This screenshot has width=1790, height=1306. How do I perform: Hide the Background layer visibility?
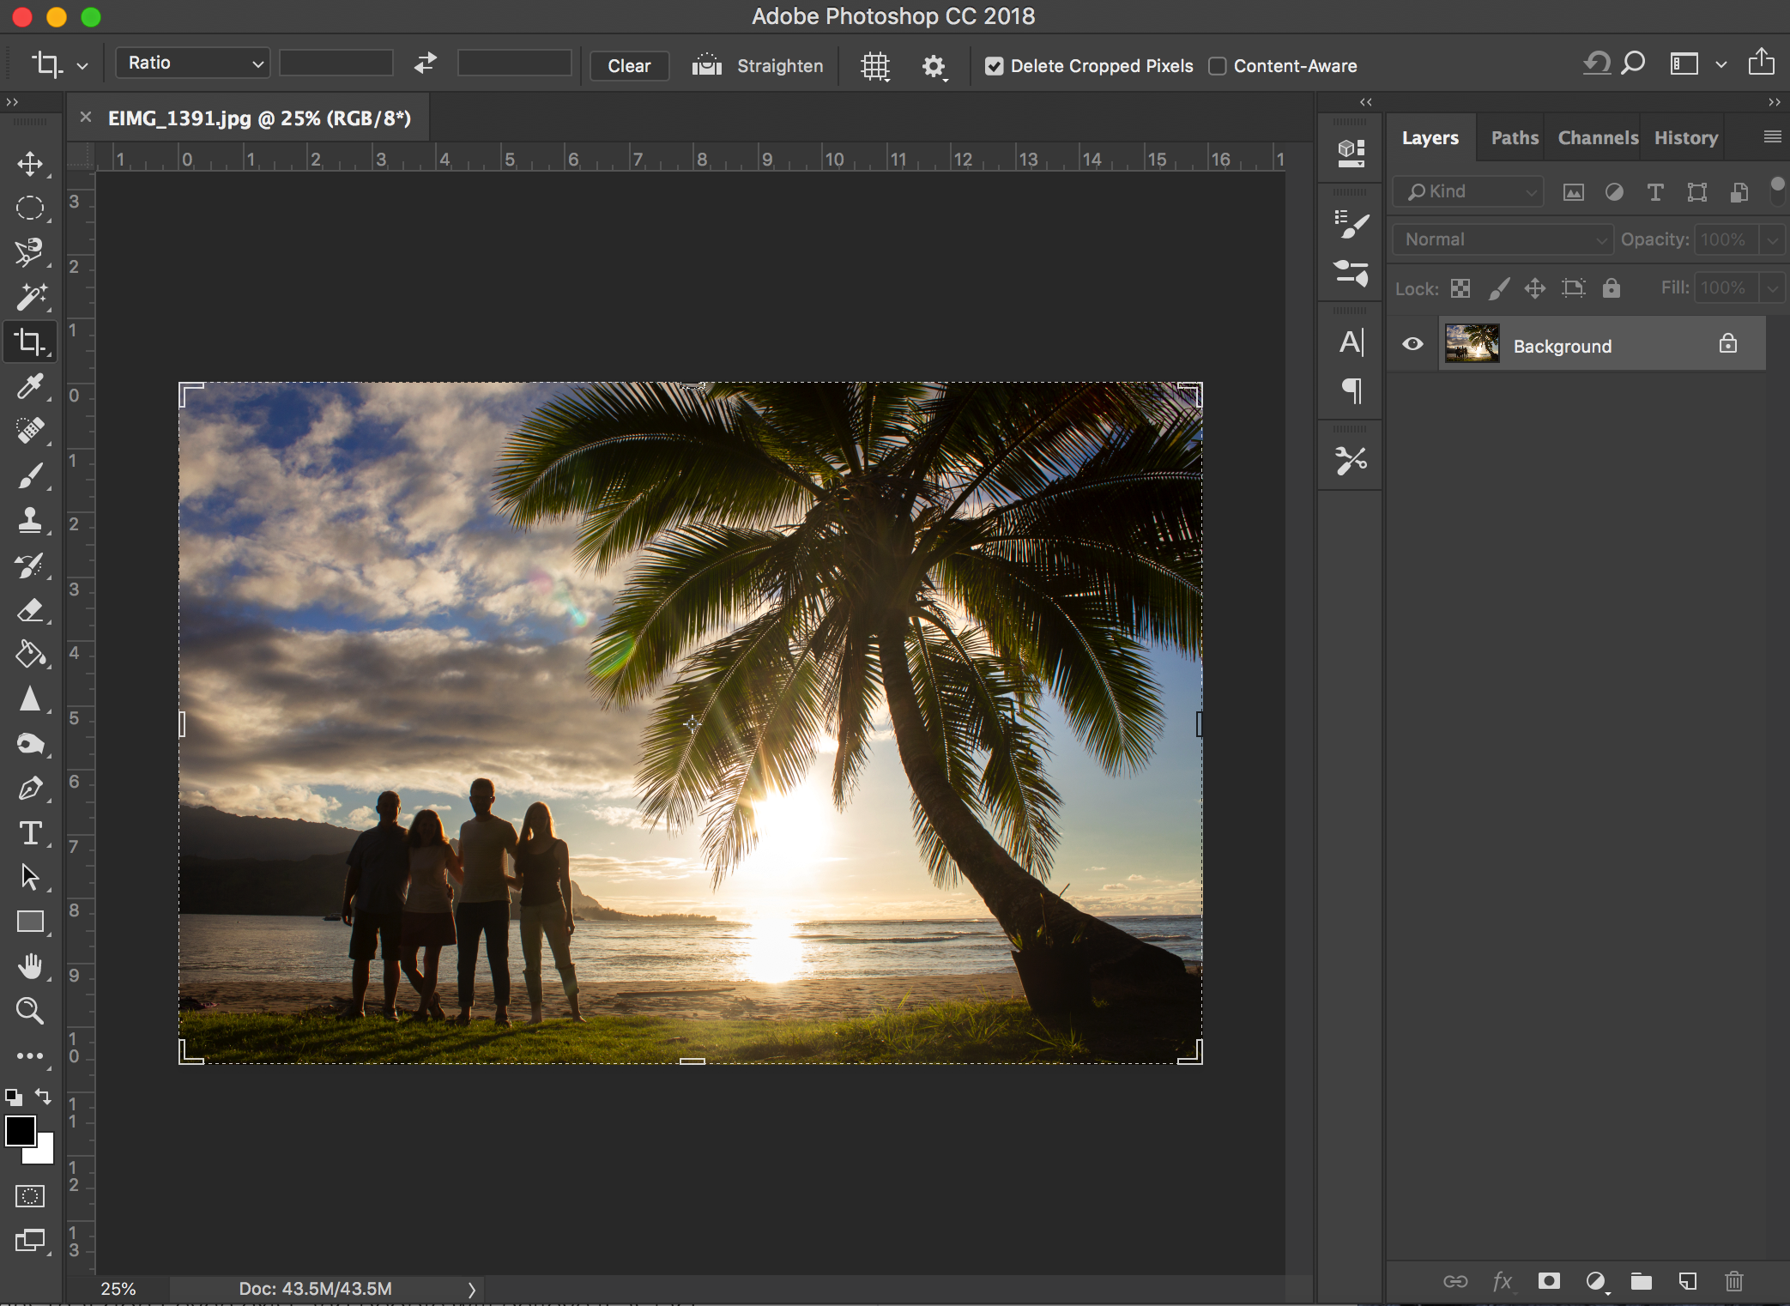[x=1412, y=345]
